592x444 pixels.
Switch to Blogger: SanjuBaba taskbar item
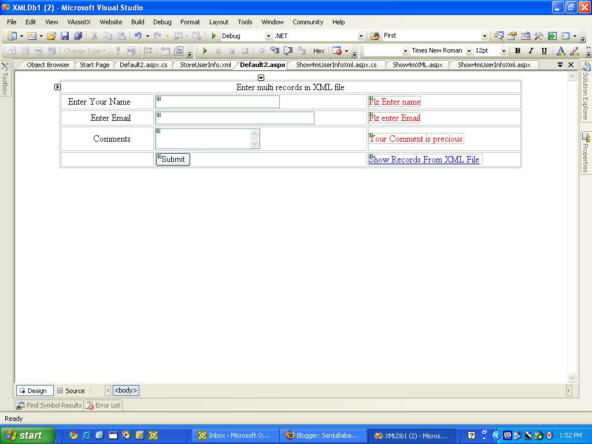(324, 435)
